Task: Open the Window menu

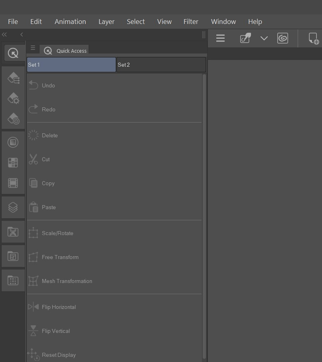Action: (223, 22)
